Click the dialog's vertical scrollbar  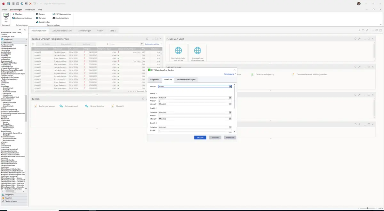pos(235,97)
